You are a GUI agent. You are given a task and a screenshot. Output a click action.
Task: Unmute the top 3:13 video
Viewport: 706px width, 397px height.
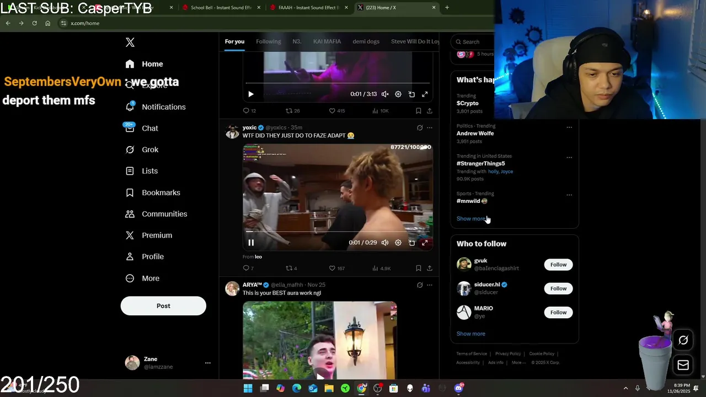point(385,94)
